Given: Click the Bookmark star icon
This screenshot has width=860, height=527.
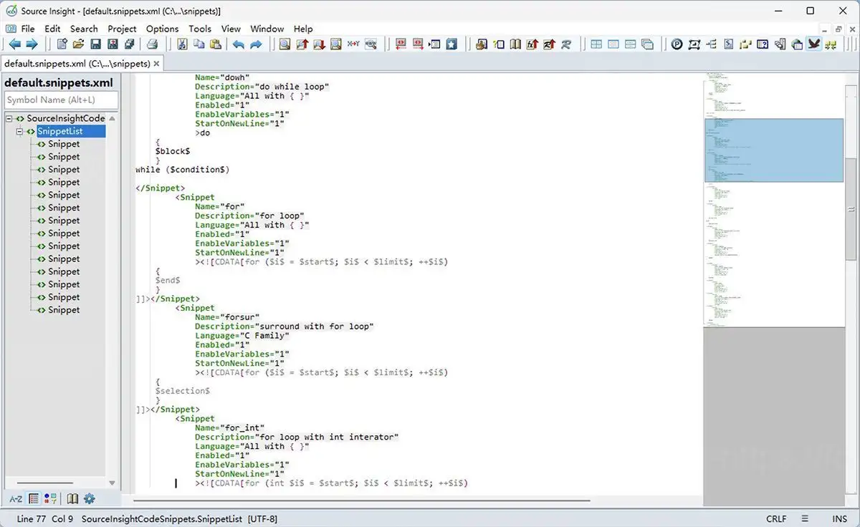Looking at the screenshot, I should [451, 44].
